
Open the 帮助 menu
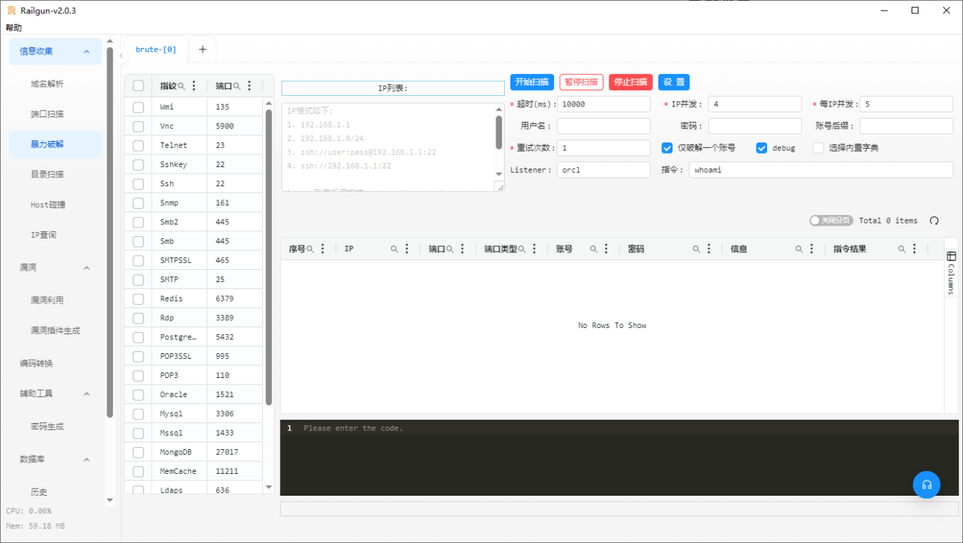(x=13, y=28)
